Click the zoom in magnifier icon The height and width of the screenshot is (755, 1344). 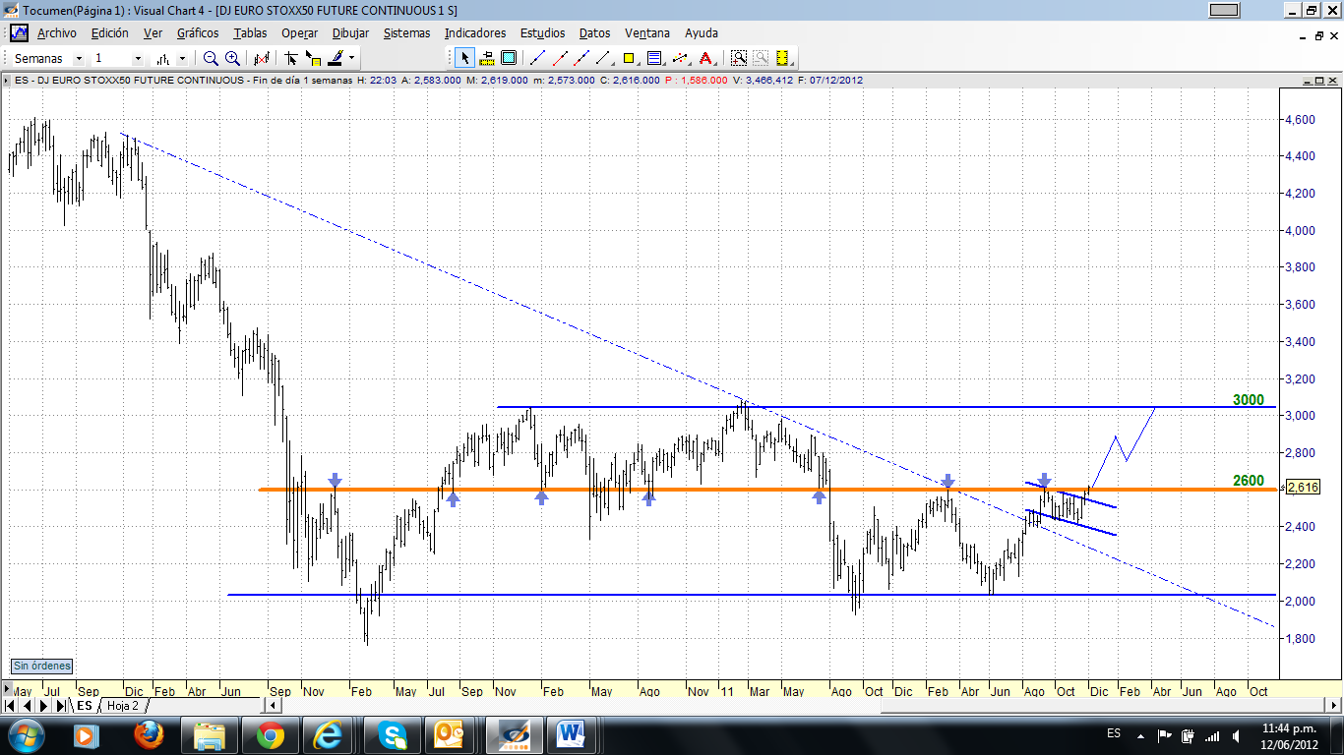[x=232, y=58]
